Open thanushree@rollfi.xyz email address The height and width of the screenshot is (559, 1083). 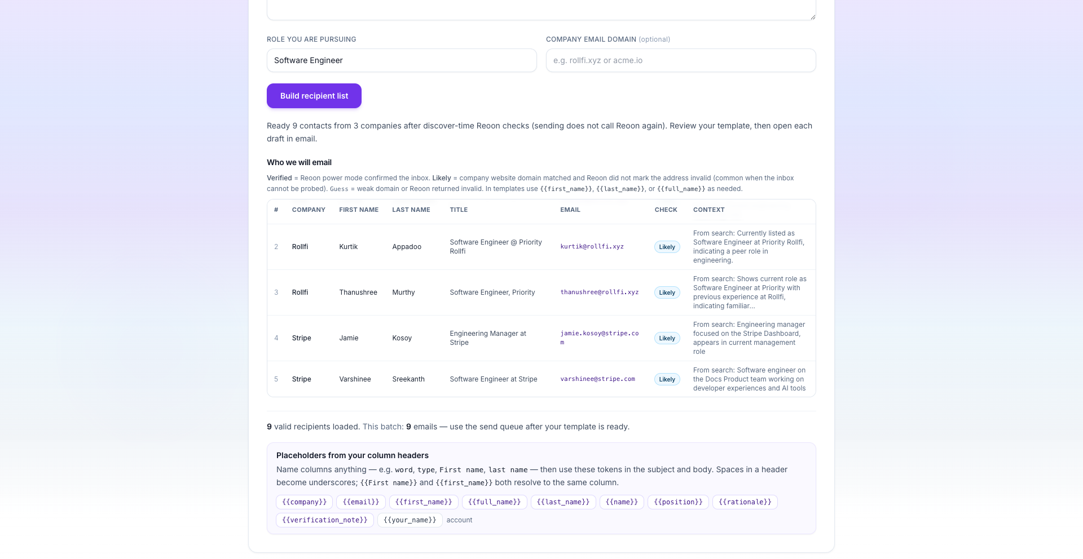[x=599, y=292]
